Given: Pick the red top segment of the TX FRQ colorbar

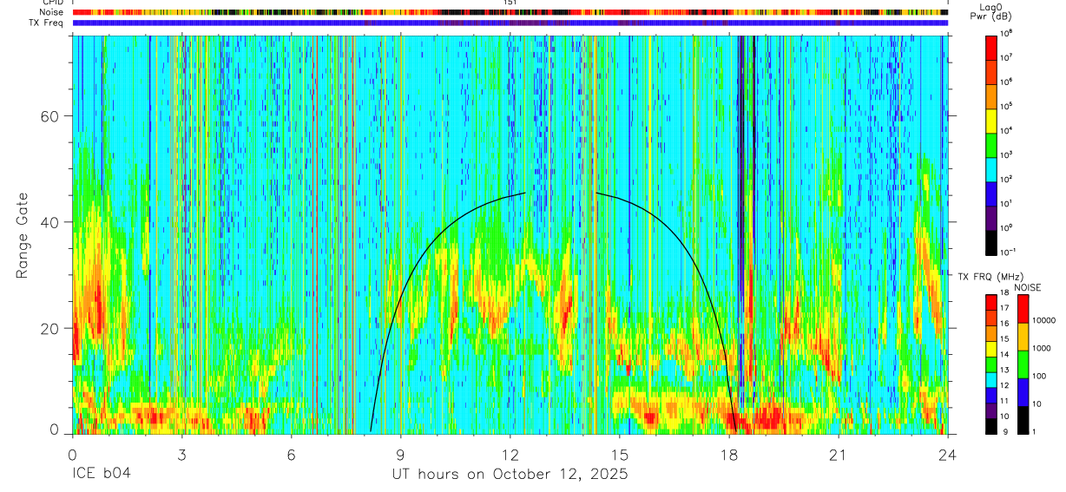Looking at the screenshot, I should (x=990, y=302).
